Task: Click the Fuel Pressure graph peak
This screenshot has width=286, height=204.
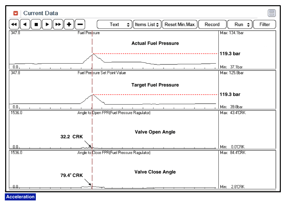Action: click(93, 54)
